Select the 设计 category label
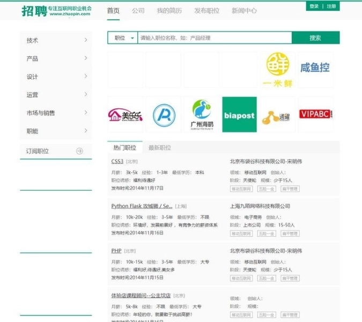 click(x=32, y=77)
